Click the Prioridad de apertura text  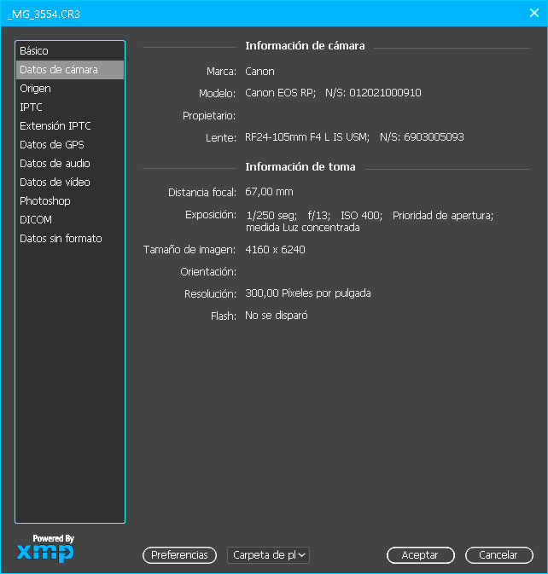coord(443,215)
